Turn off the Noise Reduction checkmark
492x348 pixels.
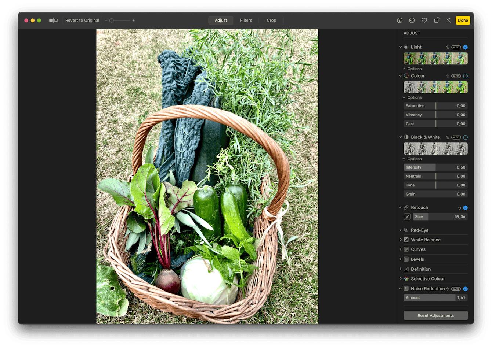pos(465,289)
